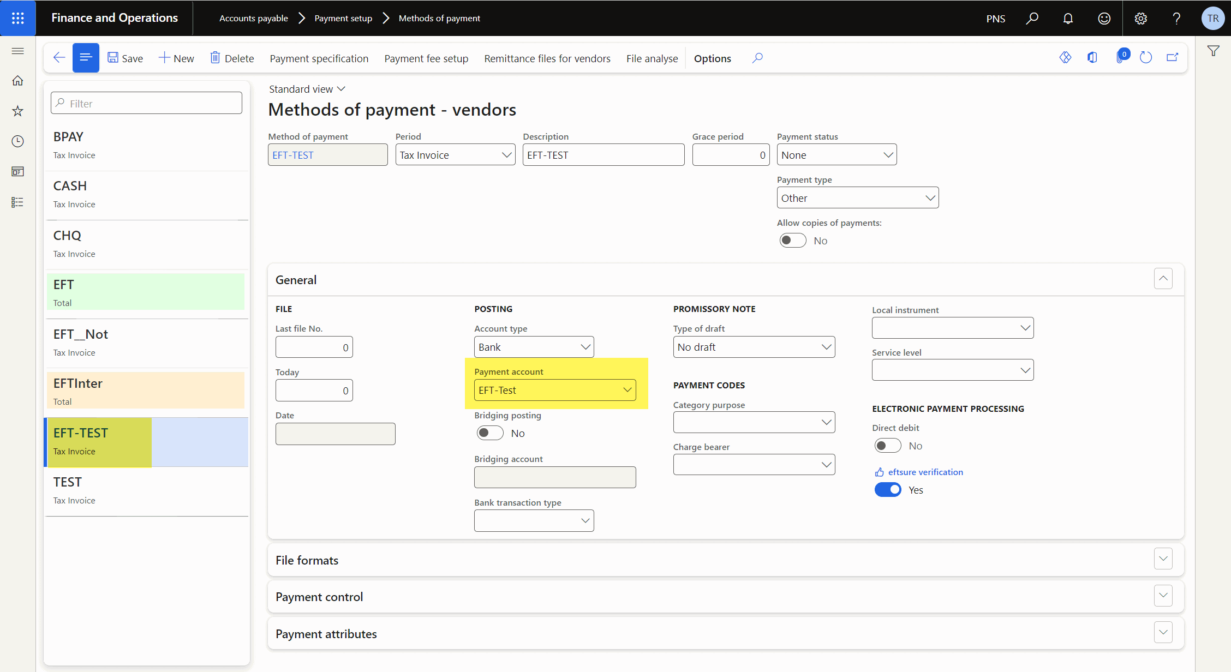Navigate to Accounts payable breadcrumb
Image resolution: width=1231 pixels, height=672 pixels.
[x=254, y=18]
